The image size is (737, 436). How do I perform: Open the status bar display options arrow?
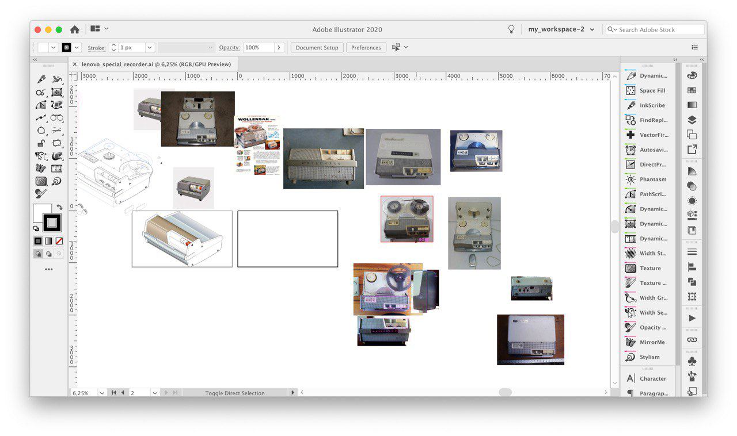coord(292,393)
